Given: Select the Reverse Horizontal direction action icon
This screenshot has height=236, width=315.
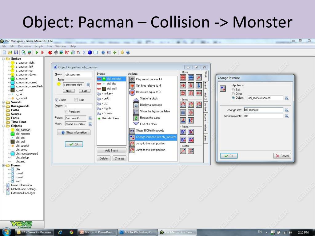Looking at the screenshot, I should pyautogui.click(x=183, y=93).
